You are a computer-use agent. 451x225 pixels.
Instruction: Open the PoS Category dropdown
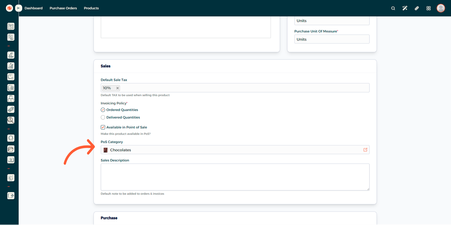click(x=233, y=150)
